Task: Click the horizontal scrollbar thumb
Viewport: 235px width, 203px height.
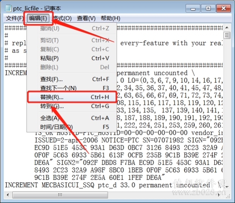Action: (60, 195)
